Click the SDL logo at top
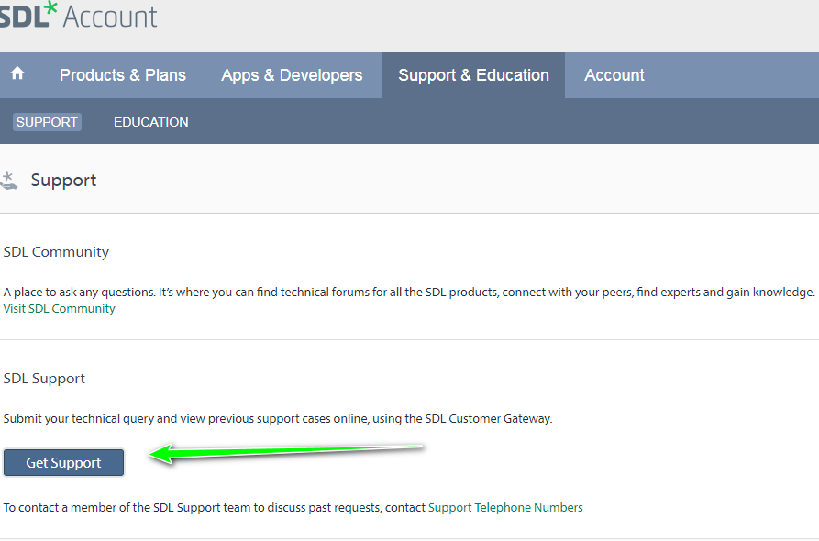Image resolution: width=819 pixels, height=541 pixels. (28, 15)
